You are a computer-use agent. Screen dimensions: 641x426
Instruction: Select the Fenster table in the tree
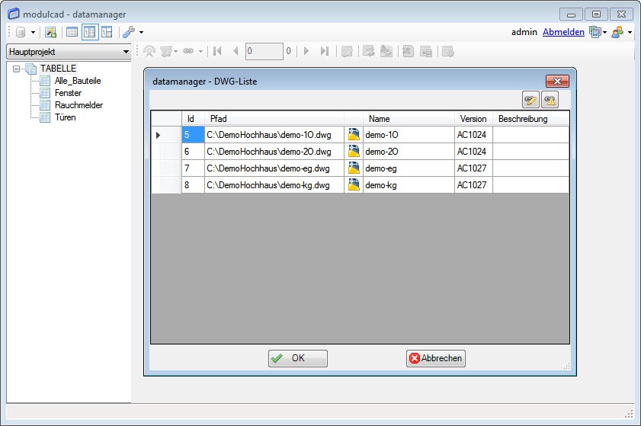click(69, 93)
